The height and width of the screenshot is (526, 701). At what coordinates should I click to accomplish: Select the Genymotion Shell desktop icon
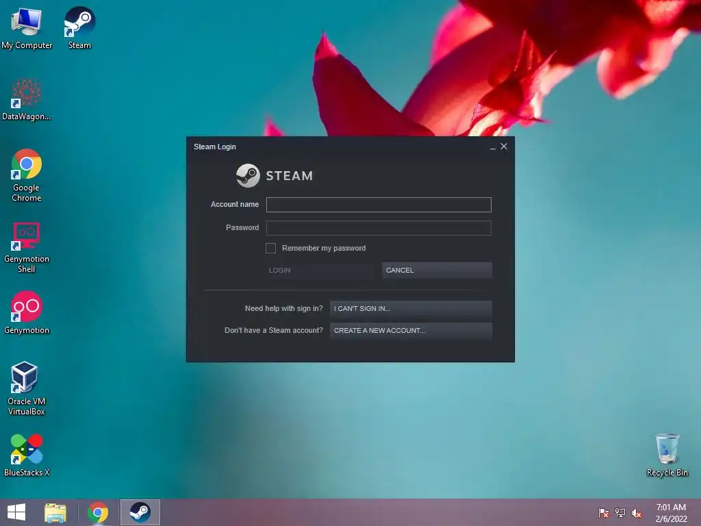(27, 247)
